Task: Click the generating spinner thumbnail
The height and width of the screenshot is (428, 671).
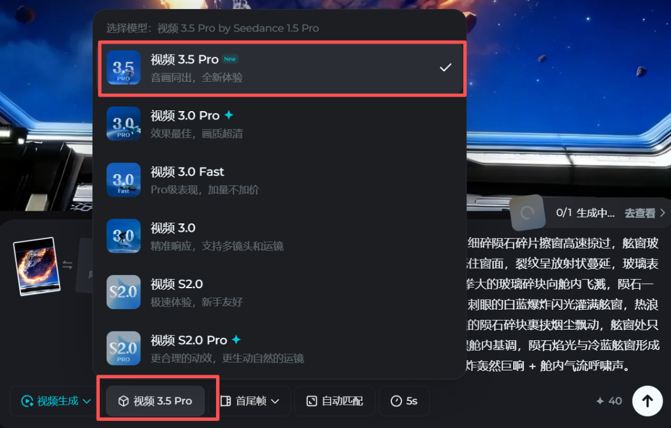Action: coord(527,212)
